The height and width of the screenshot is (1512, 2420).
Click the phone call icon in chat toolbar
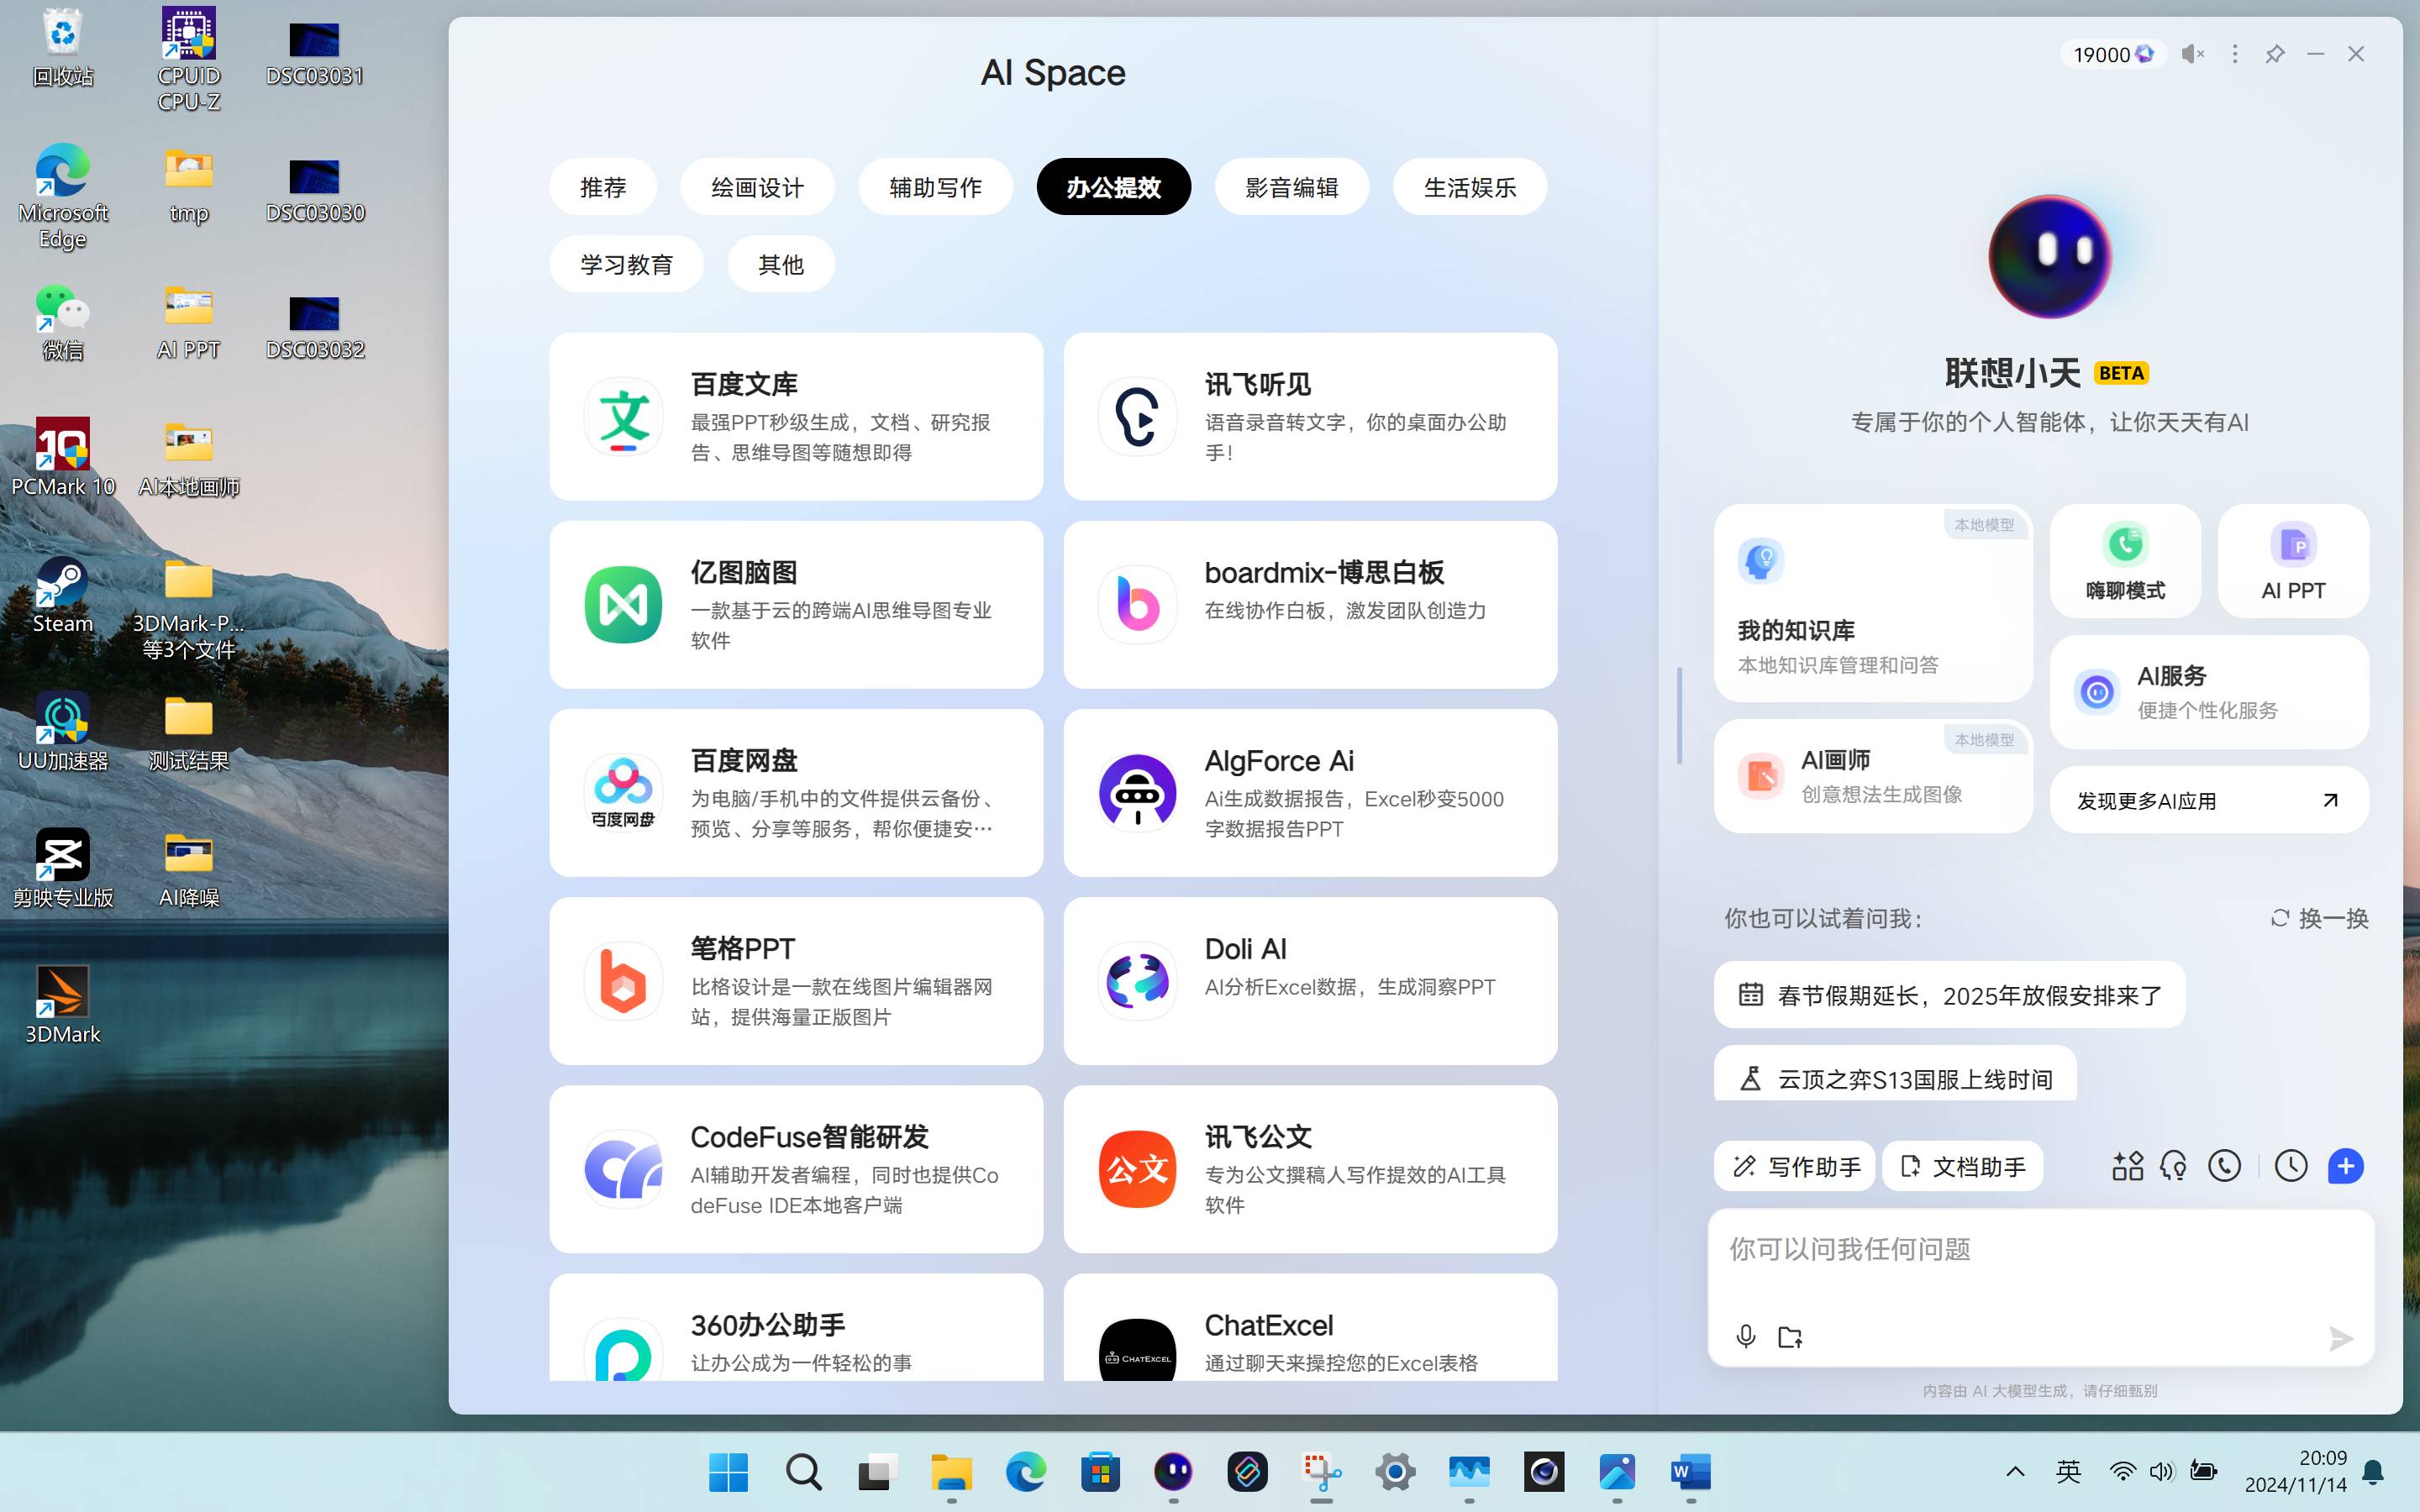tap(2224, 1166)
